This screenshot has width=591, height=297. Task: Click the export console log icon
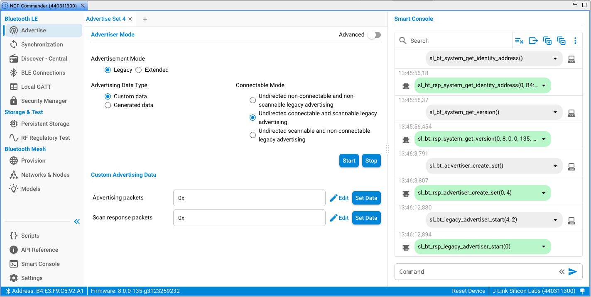tap(533, 41)
